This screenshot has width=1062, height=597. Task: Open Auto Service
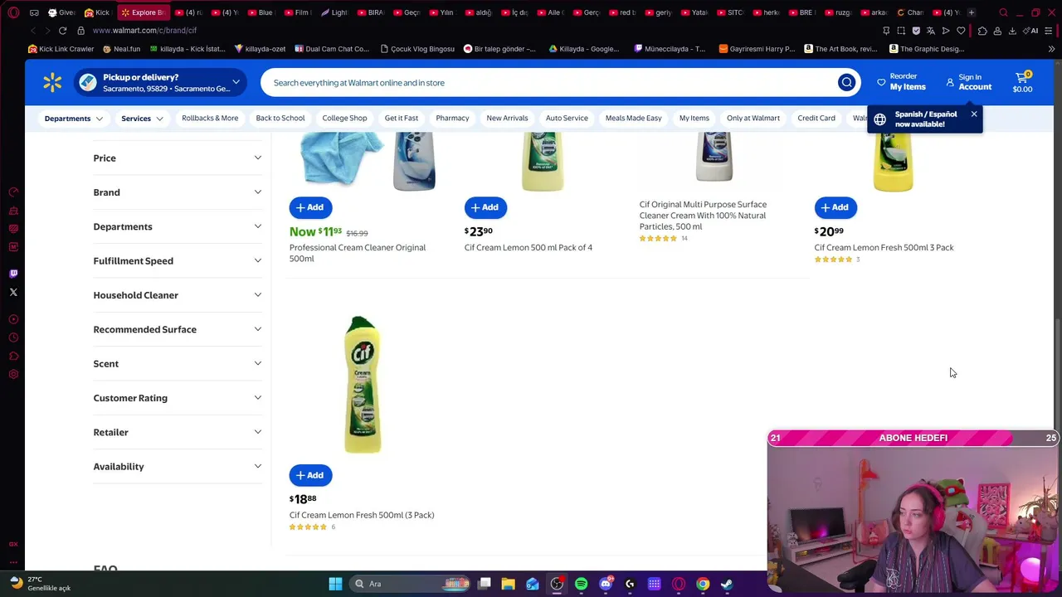click(x=567, y=118)
